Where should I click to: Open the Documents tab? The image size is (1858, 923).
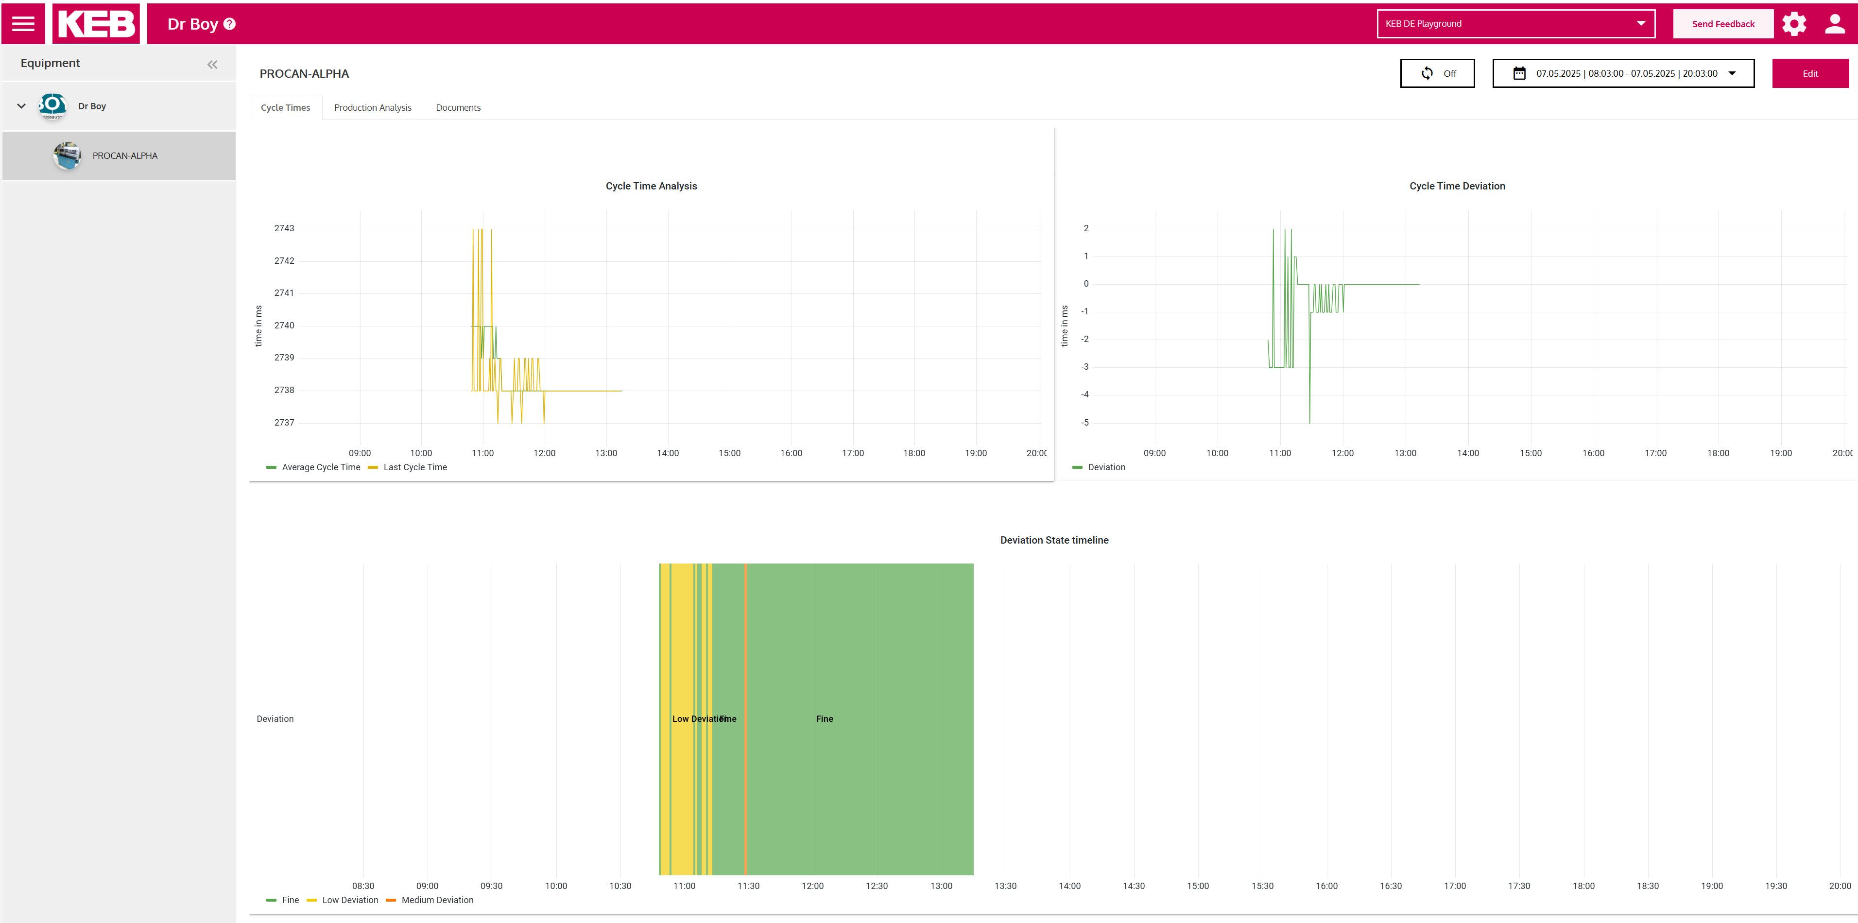pos(458,107)
